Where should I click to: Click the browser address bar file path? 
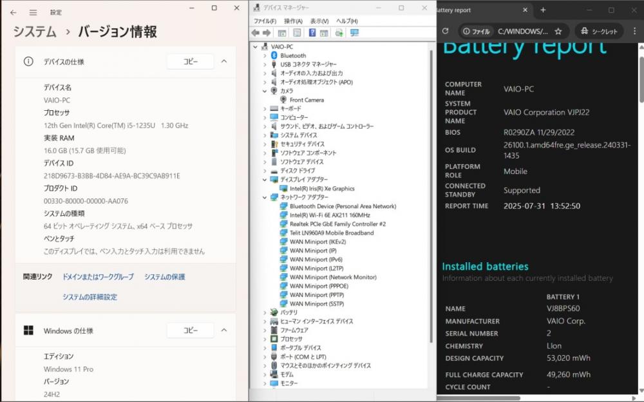523,31
